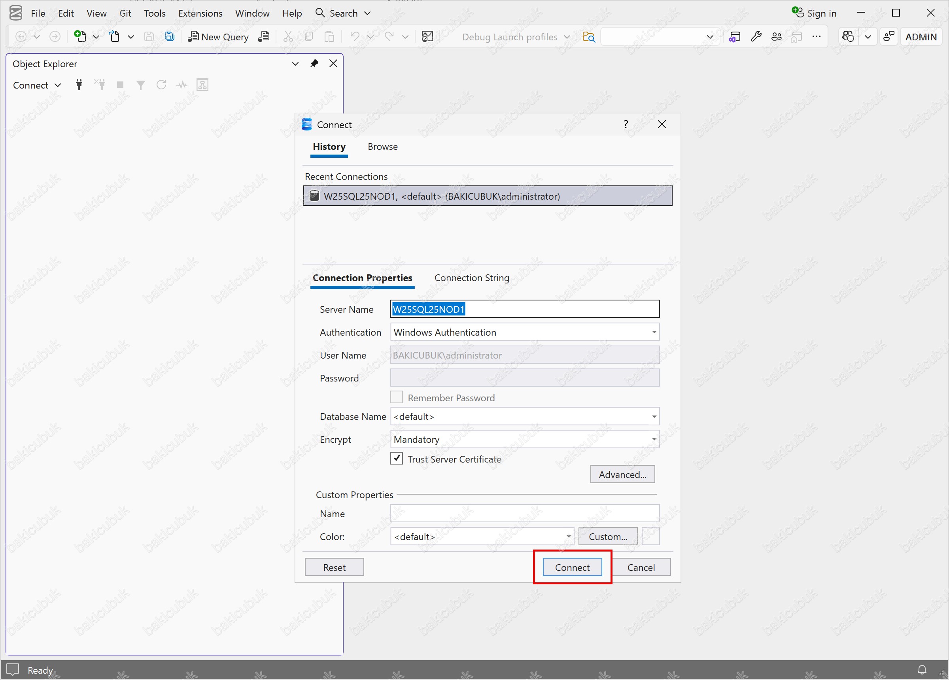The image size is (949, 680).
Task: Pin the Object Explorer panel
Action: click(x=314, y=64)
